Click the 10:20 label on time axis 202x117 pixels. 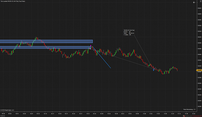[60, 114]
